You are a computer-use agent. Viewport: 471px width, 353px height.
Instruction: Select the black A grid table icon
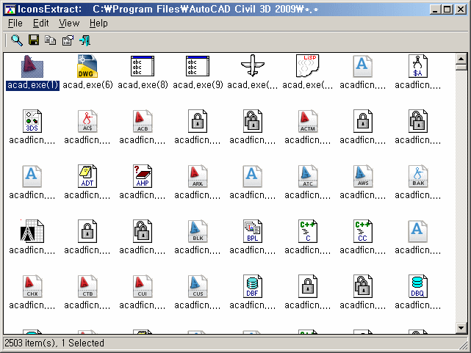pos(32,231)
